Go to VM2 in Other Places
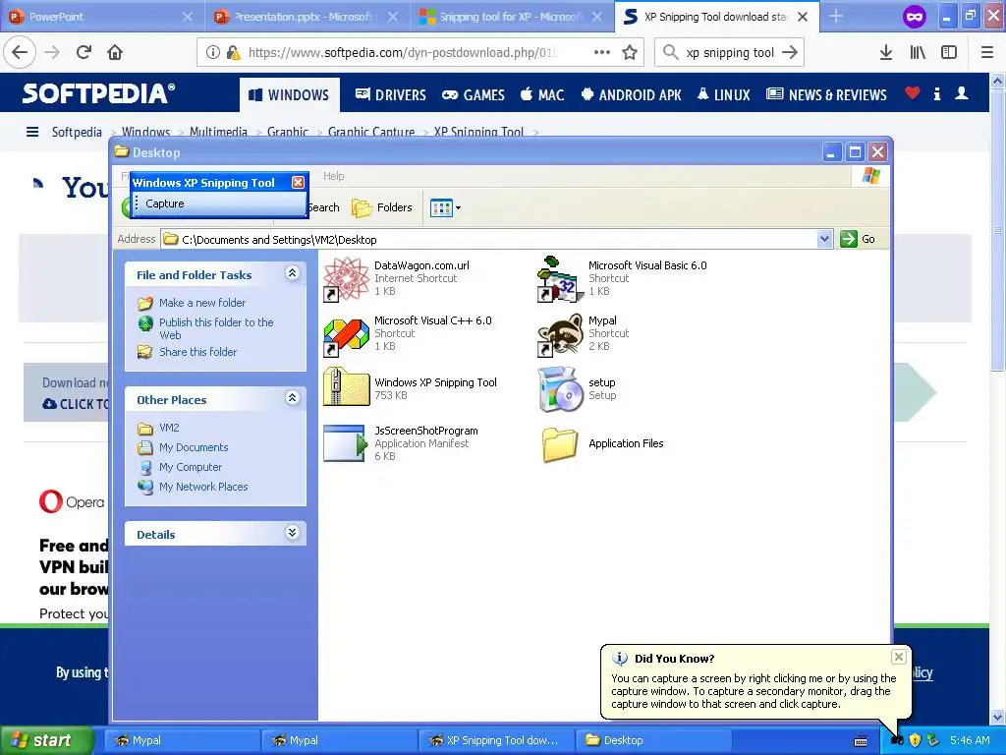The height and width of the screenshot is (755, 1006). [169, 428]
